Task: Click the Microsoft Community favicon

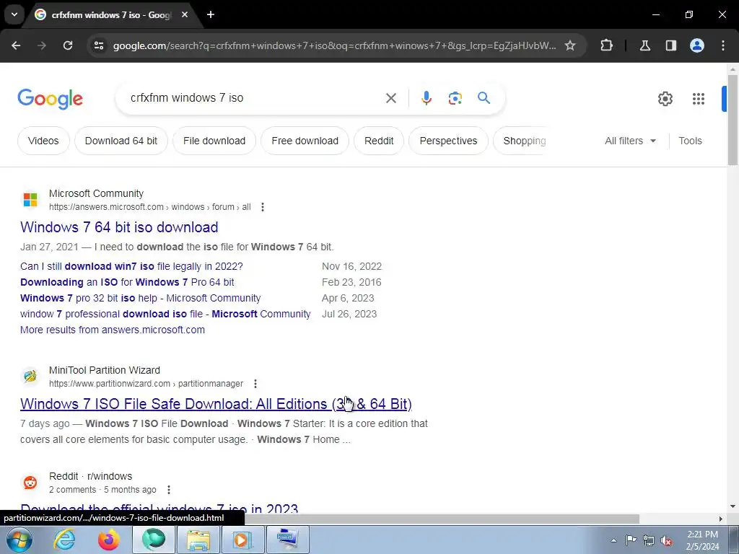Action: [x=30, y=199]
